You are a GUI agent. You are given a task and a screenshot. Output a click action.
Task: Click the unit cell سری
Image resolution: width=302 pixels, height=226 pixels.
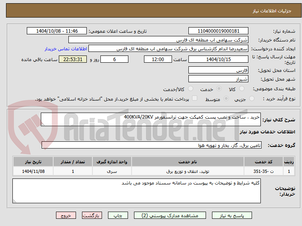click(112, 171)
